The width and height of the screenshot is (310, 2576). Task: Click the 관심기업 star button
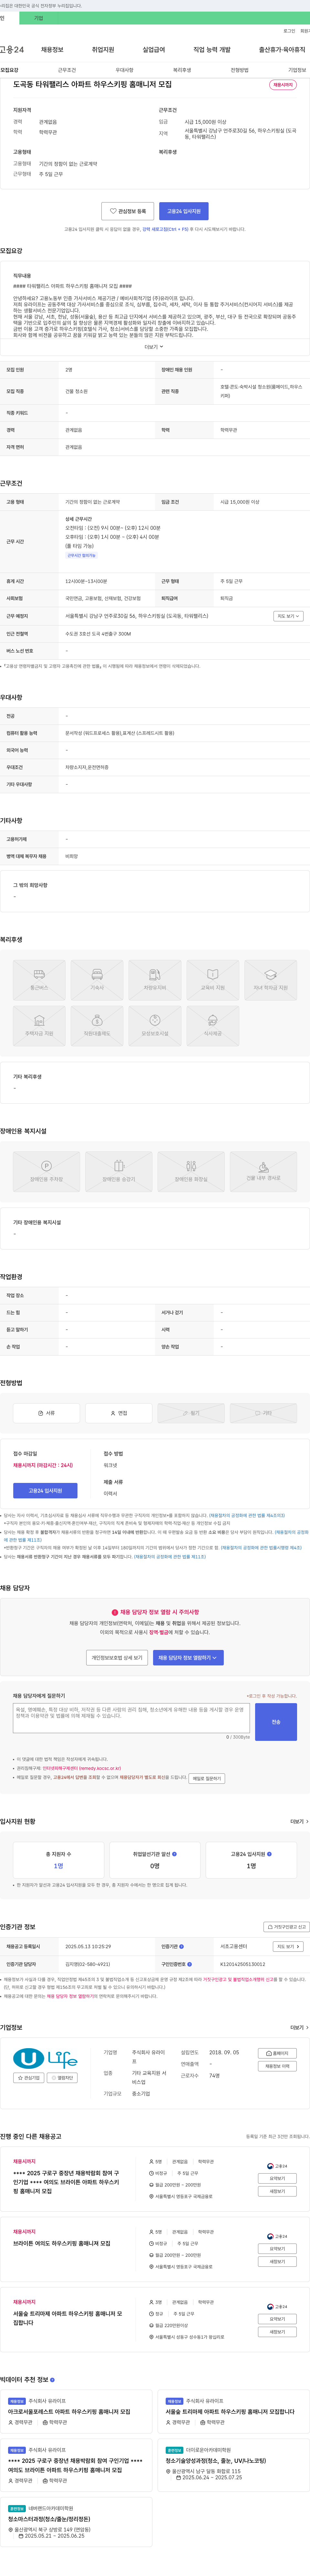(29, 2078)
